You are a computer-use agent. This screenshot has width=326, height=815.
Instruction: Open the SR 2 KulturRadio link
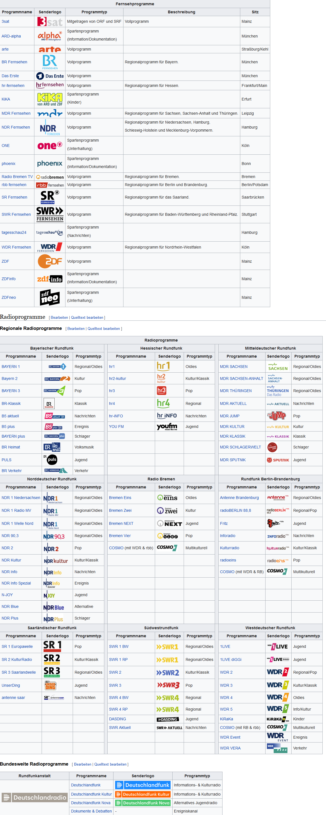point(17,660)
